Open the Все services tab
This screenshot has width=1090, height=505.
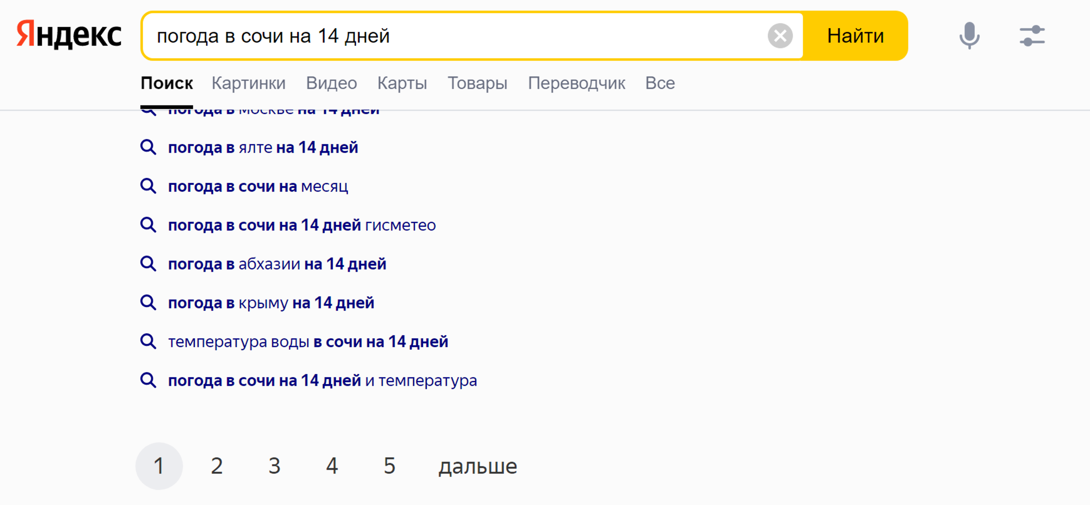click(660, 83)
